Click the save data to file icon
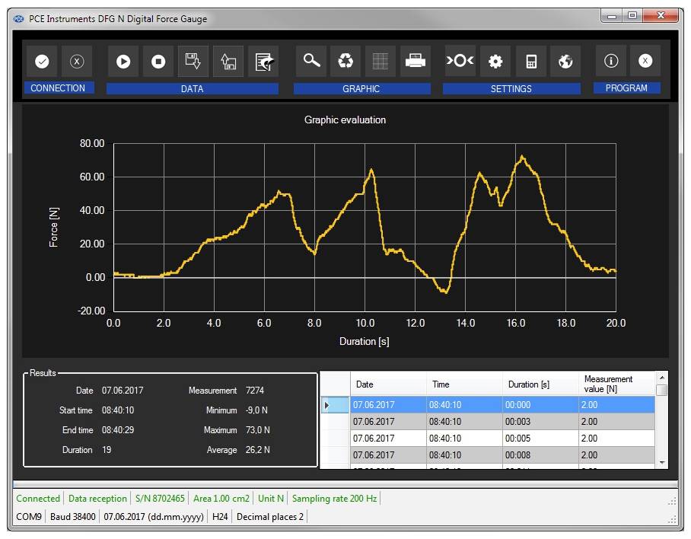This screenshot has width=691, height=539. click(193, 62)
